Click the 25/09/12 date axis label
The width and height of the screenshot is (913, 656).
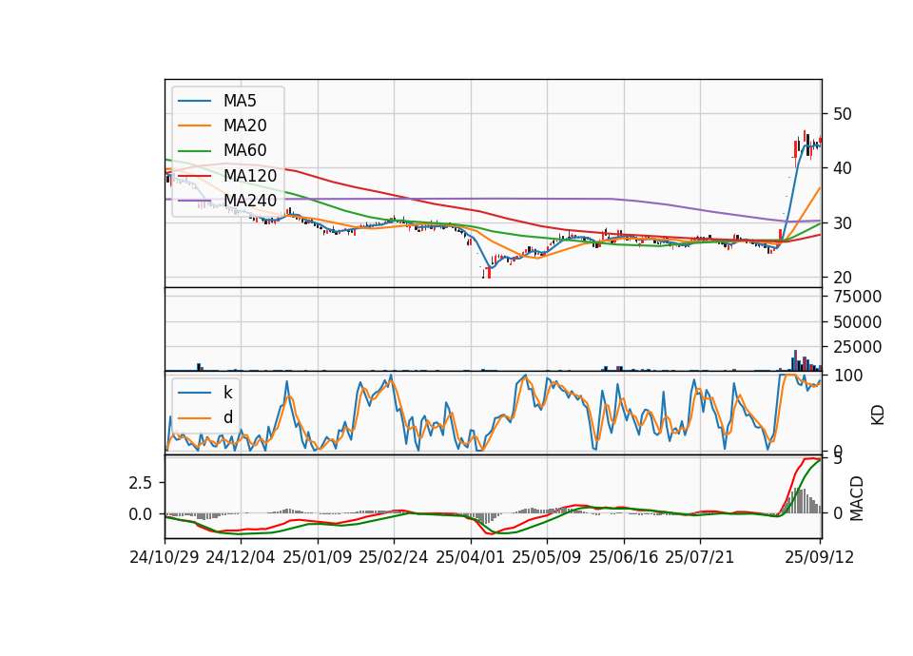point(820,557)
